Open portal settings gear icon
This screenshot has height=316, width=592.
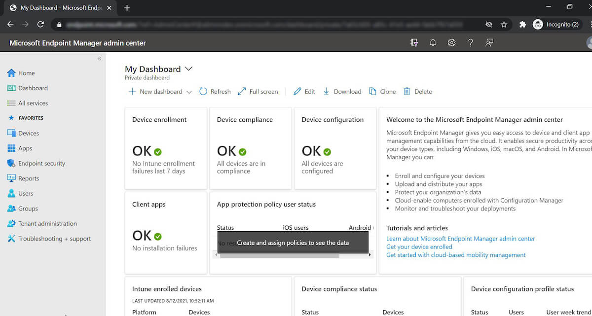click(451, 43)
